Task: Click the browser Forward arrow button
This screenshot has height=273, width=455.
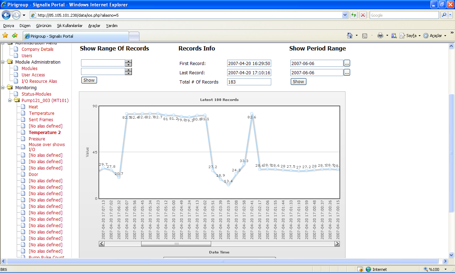Action: click(x=16, y=15)
